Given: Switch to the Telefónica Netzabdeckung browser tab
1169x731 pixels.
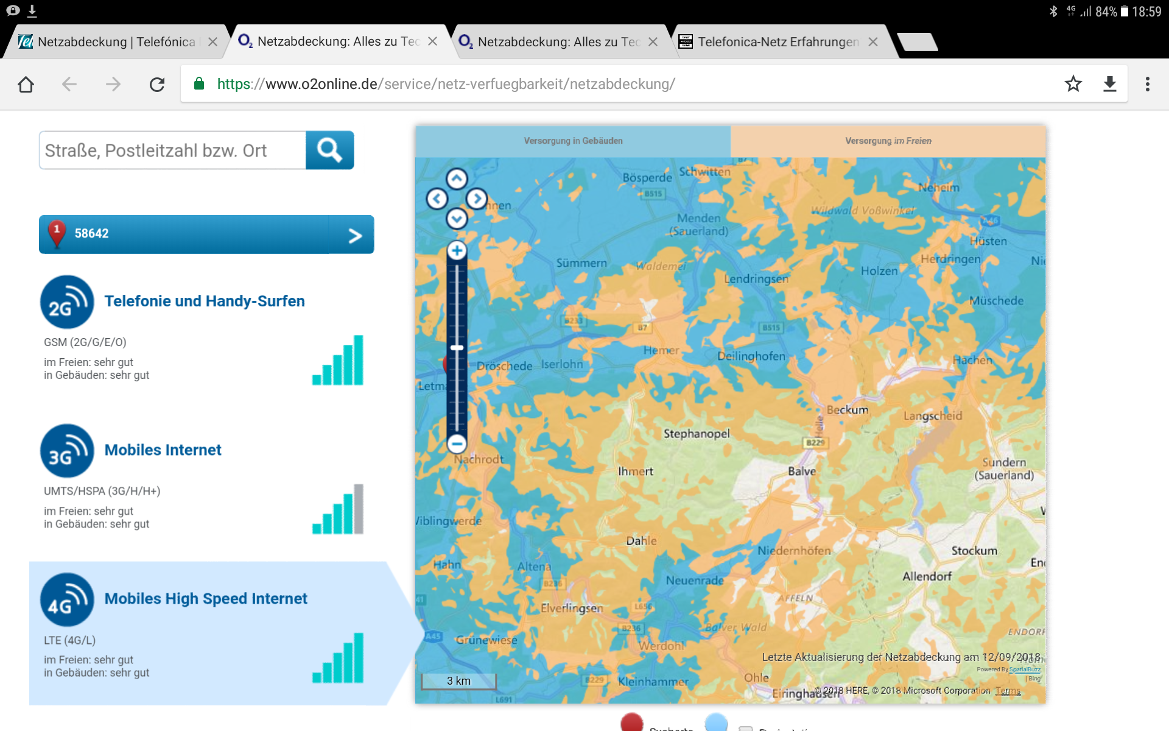Looking at the screenshot, I should click(x=116, y=41).
